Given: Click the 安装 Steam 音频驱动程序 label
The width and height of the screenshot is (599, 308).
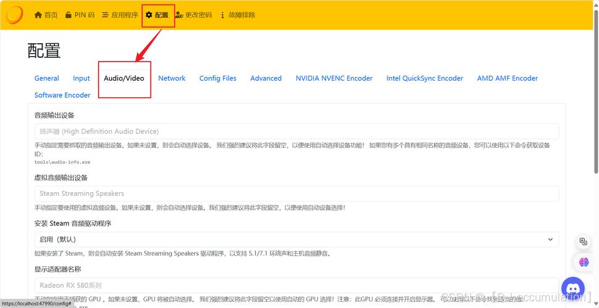Looking at the screenshot, I should pos(73,224).
